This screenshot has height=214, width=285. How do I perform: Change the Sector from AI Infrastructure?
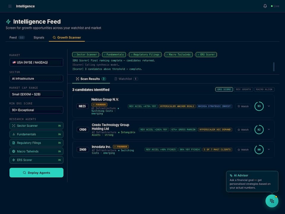pos(36,78)
